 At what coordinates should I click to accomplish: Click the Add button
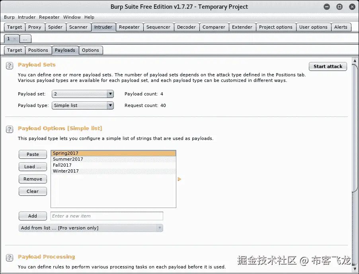click(x=33, y=216)
